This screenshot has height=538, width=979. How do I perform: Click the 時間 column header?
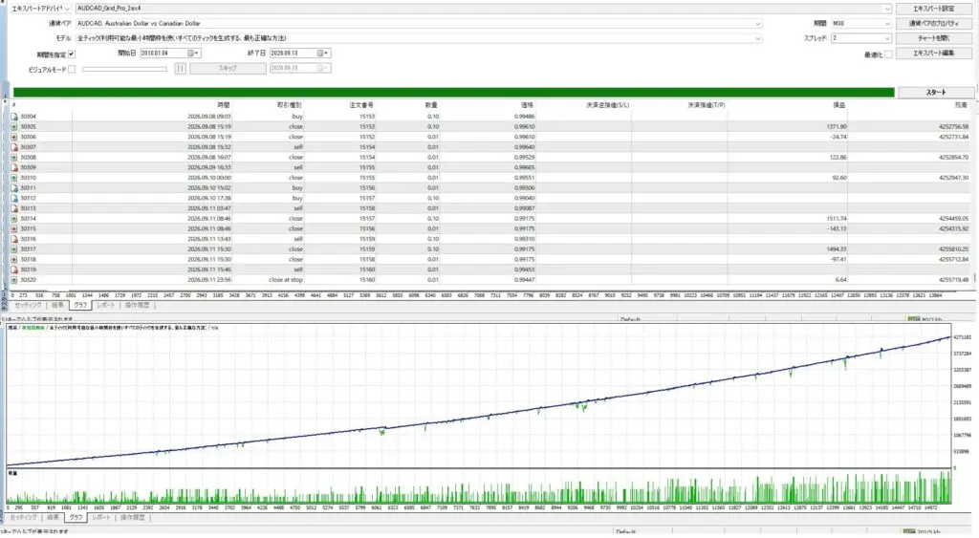[224, 105]
